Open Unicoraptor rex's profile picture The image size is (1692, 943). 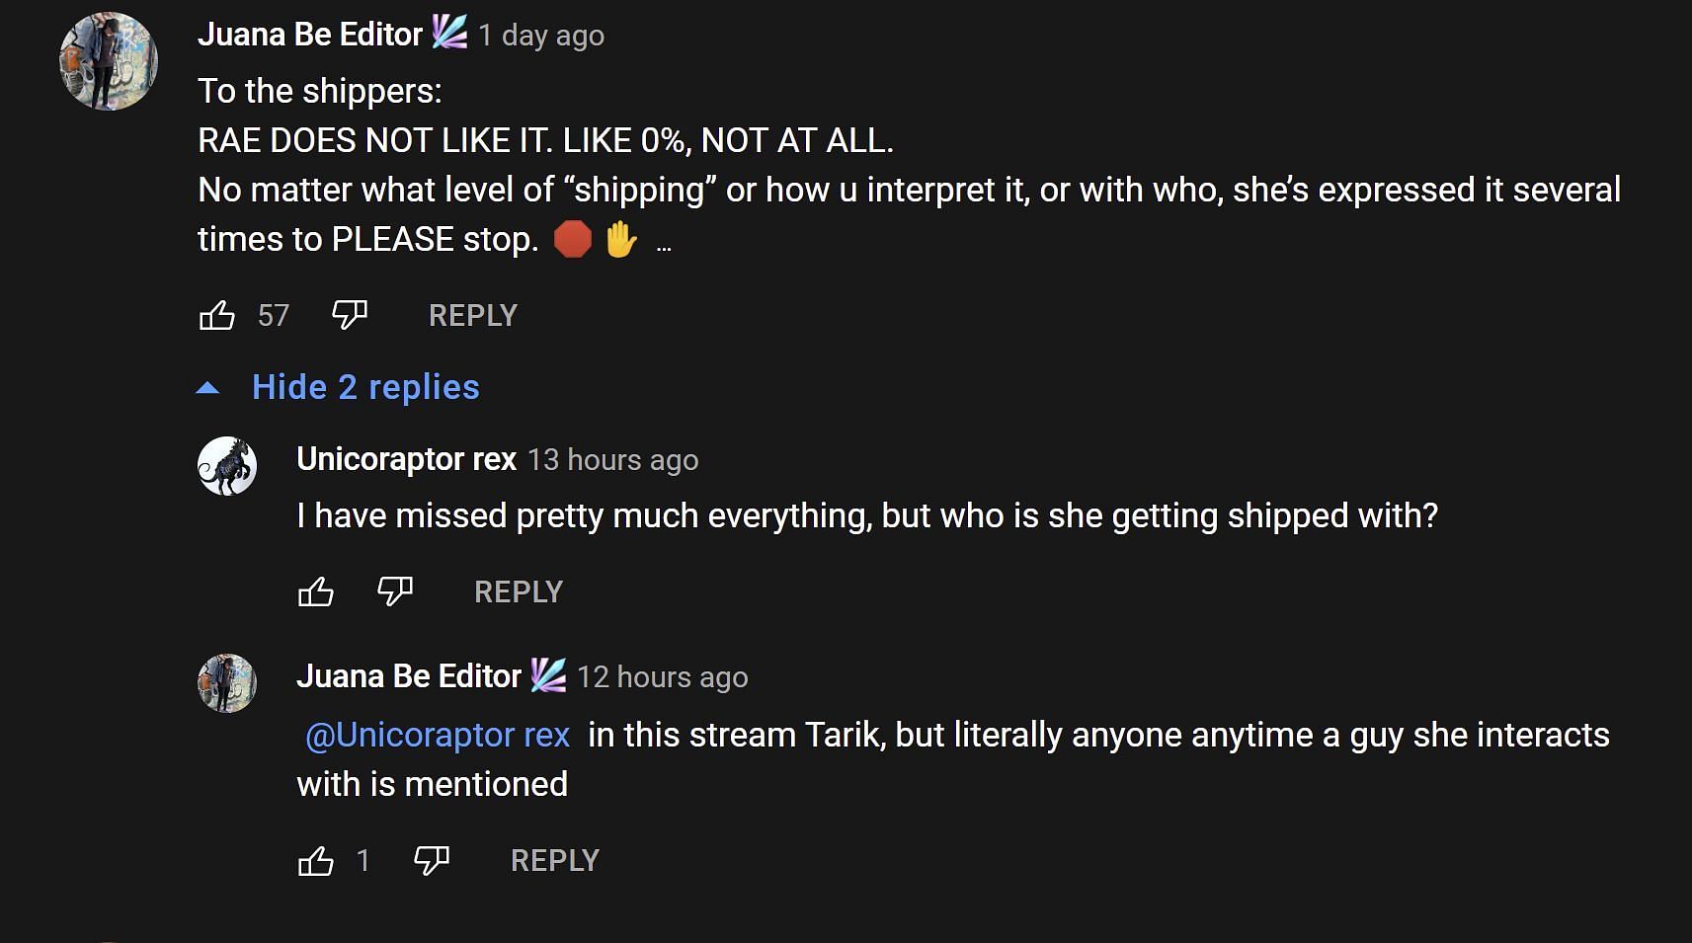(227, 466)
